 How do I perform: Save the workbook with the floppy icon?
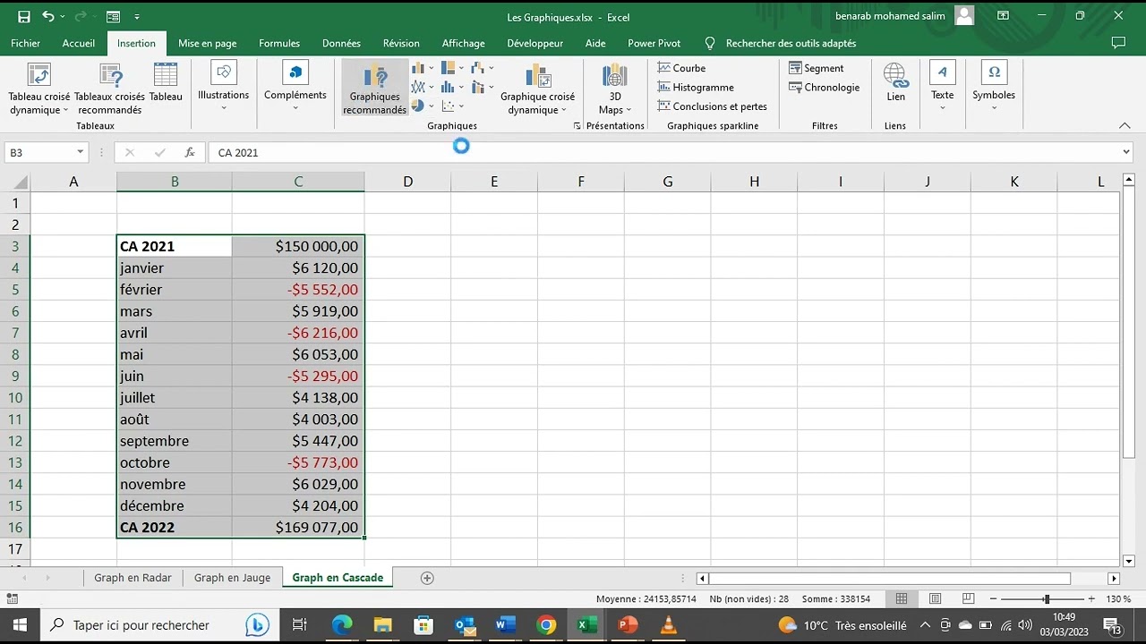point(24,16)
